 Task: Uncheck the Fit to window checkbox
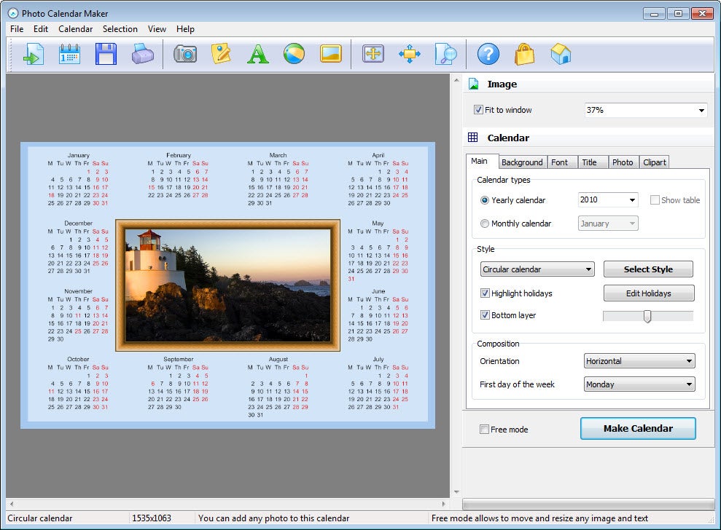[x=478, y=110]
